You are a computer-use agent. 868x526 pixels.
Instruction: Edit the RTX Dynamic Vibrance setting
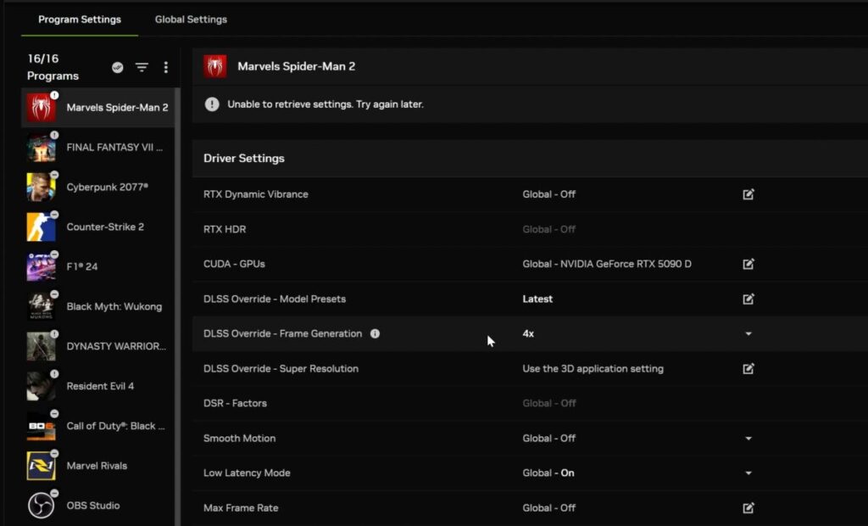coord(748,194)
